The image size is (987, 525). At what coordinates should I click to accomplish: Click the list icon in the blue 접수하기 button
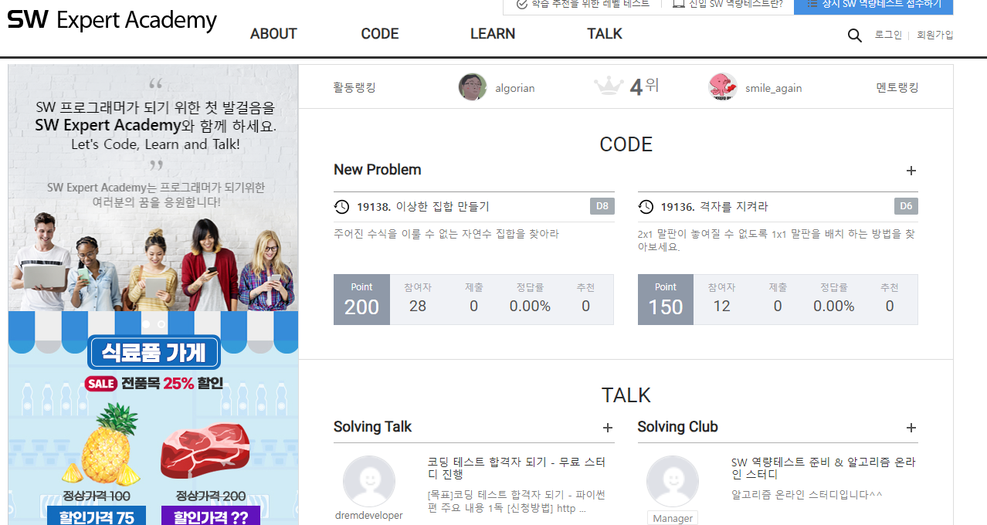tap(812, 4)
